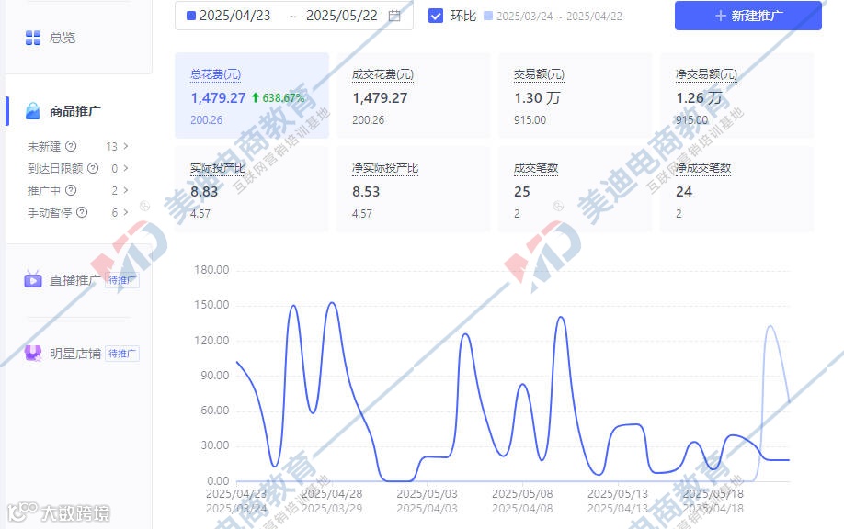Expand the 推广中 2 row chevron
The image size is (844, 529).
[x=125, y=190]
